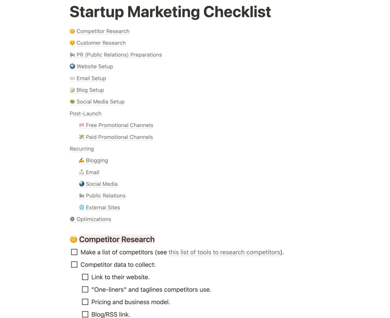Click the monocle face emoji beside Competitor Research link
Viewport: 390px width, 318px height.
[72, 31]
